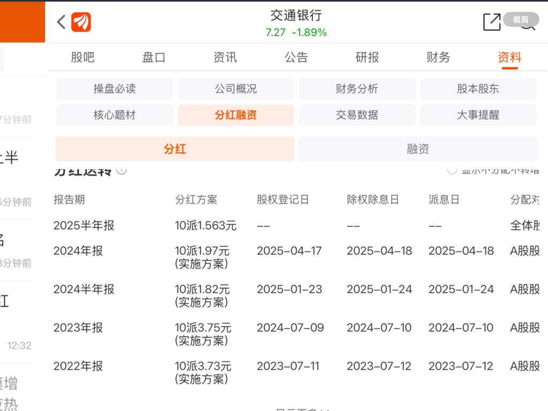Select the 2024半年报 row
This screenshot has width=548, height=411.
point(296,295)
